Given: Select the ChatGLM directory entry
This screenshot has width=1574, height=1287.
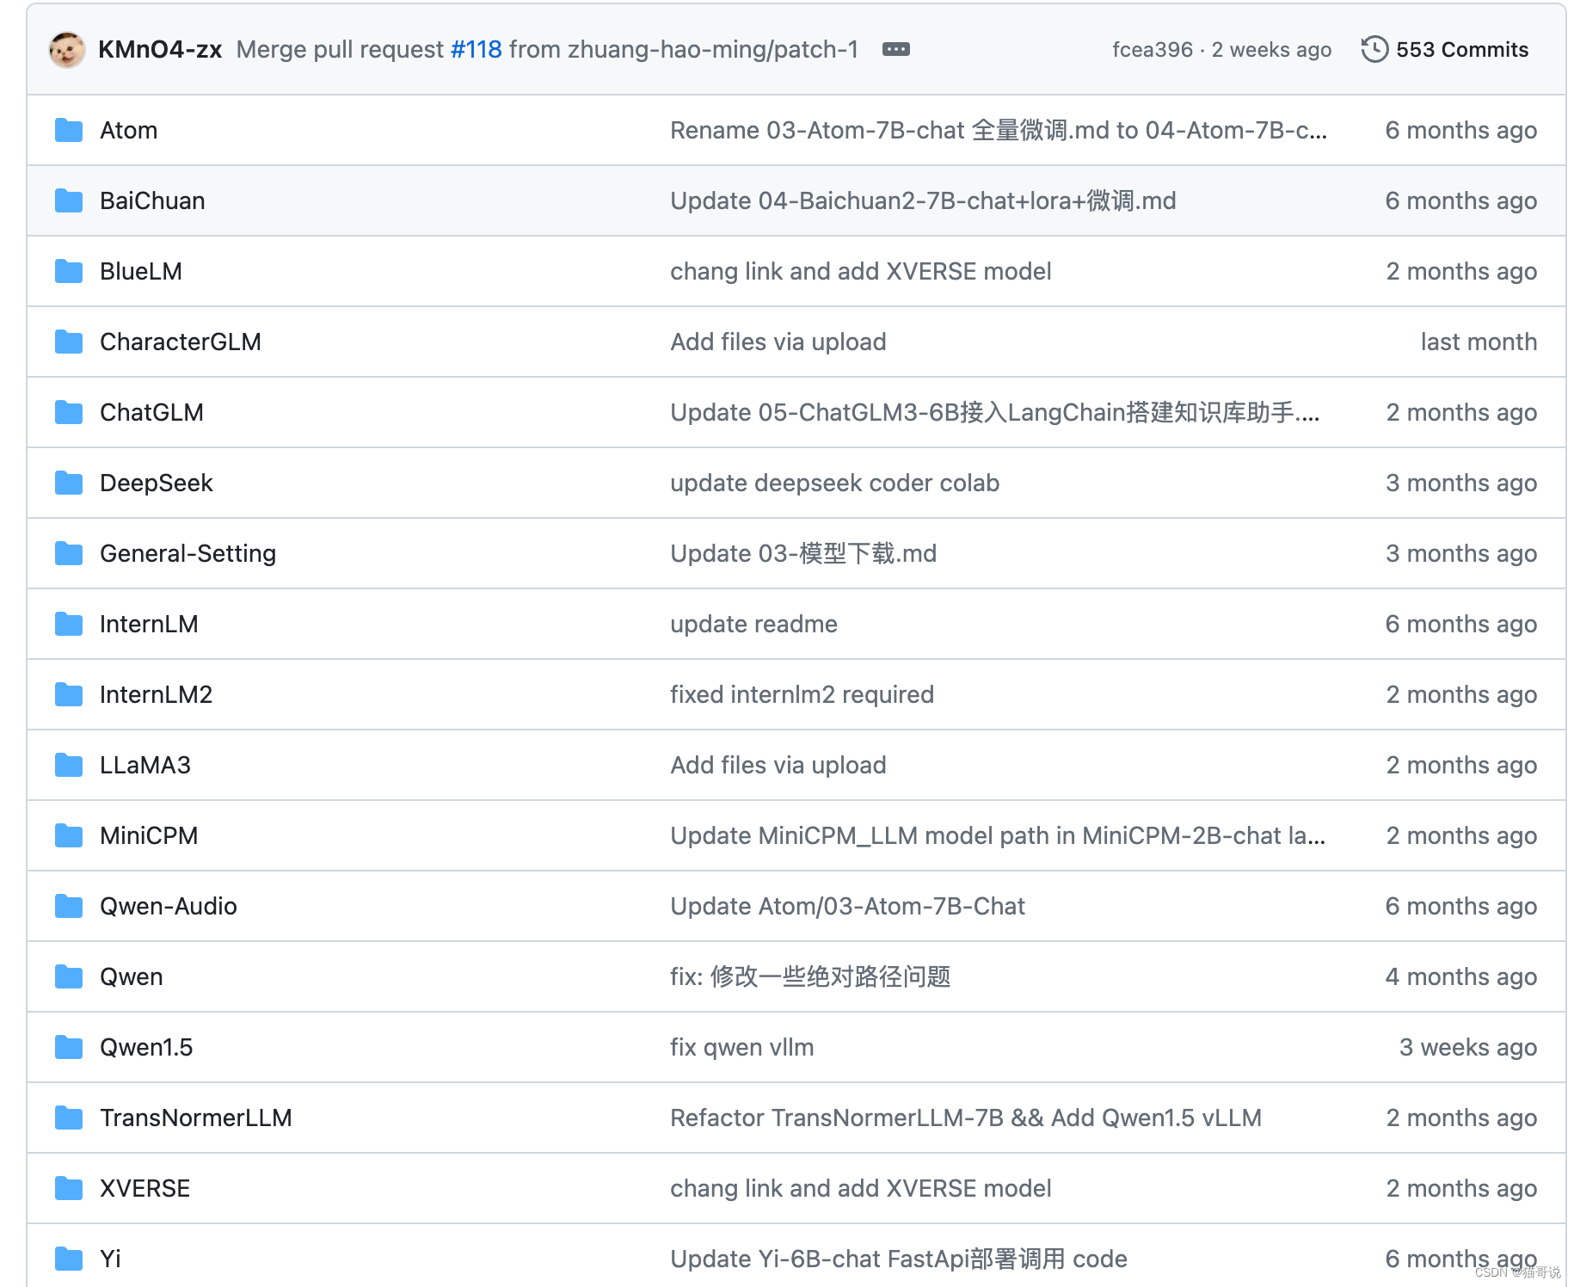Looking at the screenshot, I should click(x=152, y=412).
